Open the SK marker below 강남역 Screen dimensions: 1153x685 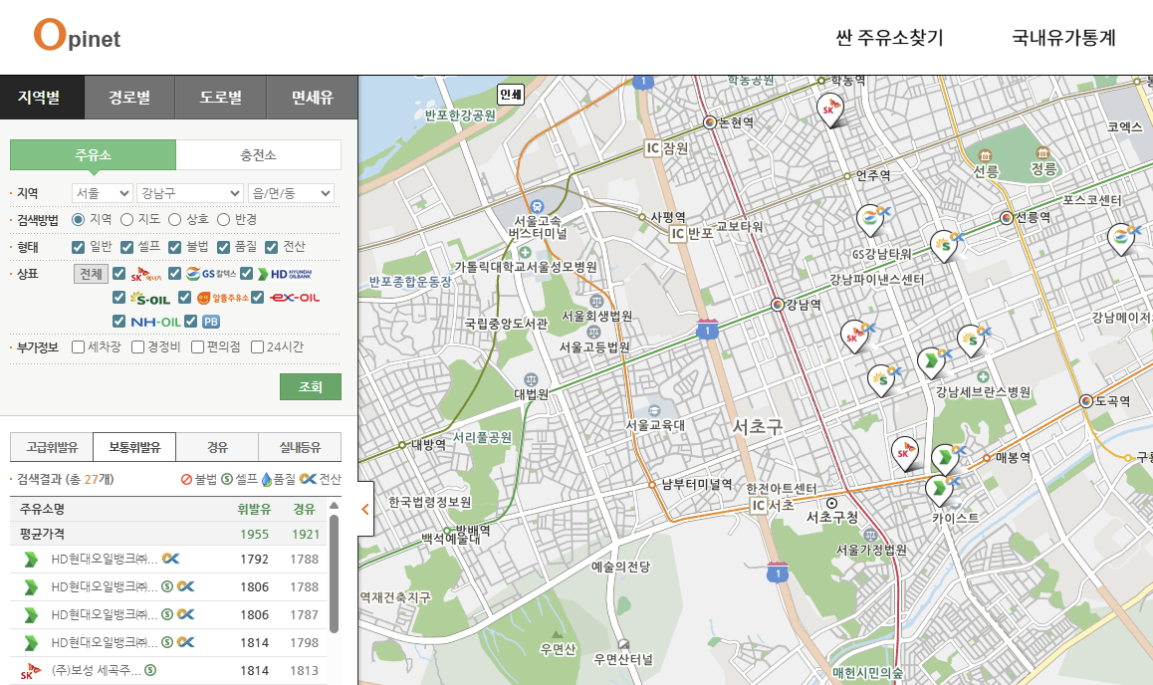pos(854,337)
